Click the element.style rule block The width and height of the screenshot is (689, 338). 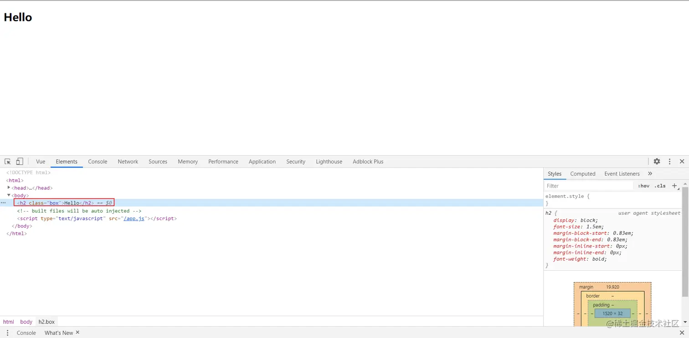point(613,200)
